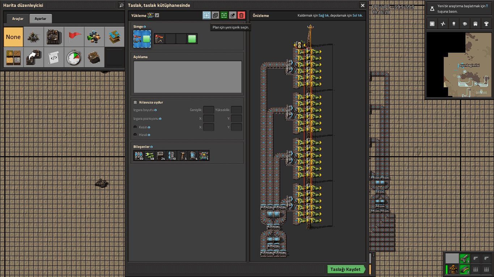This screenshot has height=277, width=494.
Task: Click the green square fourth icon slot
Action: click(x=192, y=39)
